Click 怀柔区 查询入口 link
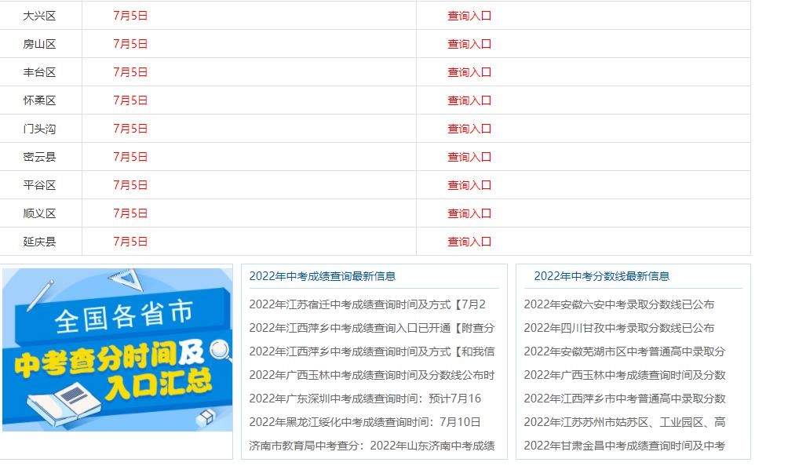The width and height of the screenshot is (788, 466). click(x=469, y=100)
